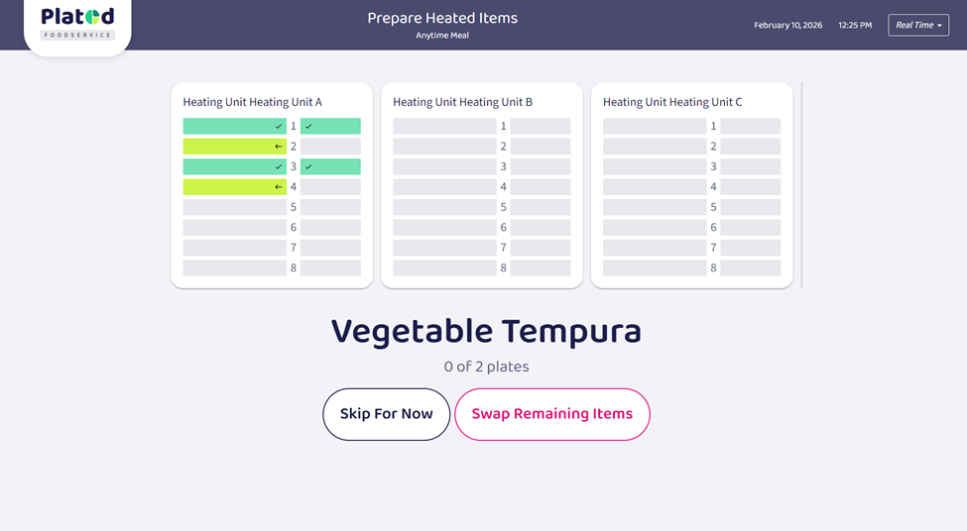
Task: Click the 12:25 PM time display
Action: pos(855,25)
